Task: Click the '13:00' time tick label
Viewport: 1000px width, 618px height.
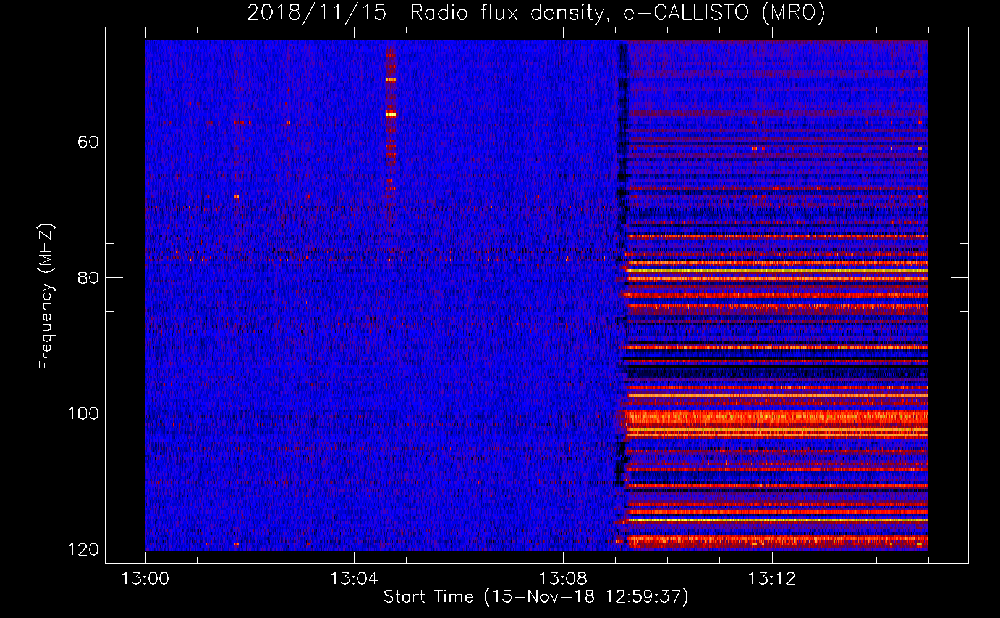Action: 145,579
